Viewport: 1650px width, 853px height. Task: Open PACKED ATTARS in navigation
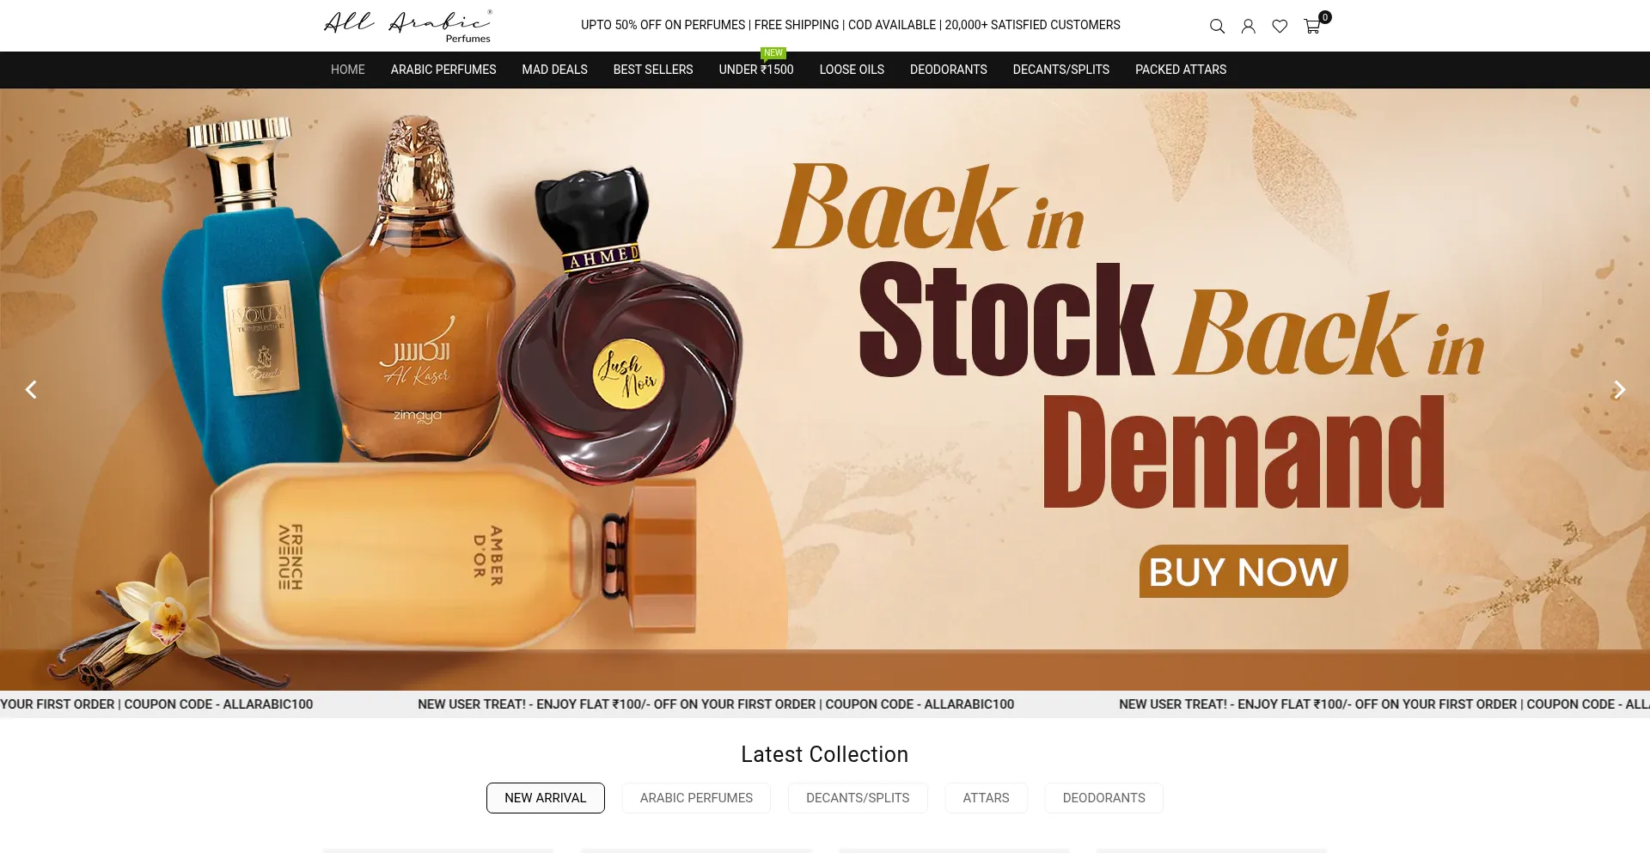point(1181,70)
